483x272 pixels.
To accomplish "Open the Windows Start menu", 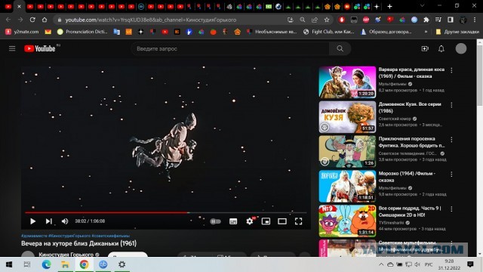I will pyautogui.click(x=9, y=264).
